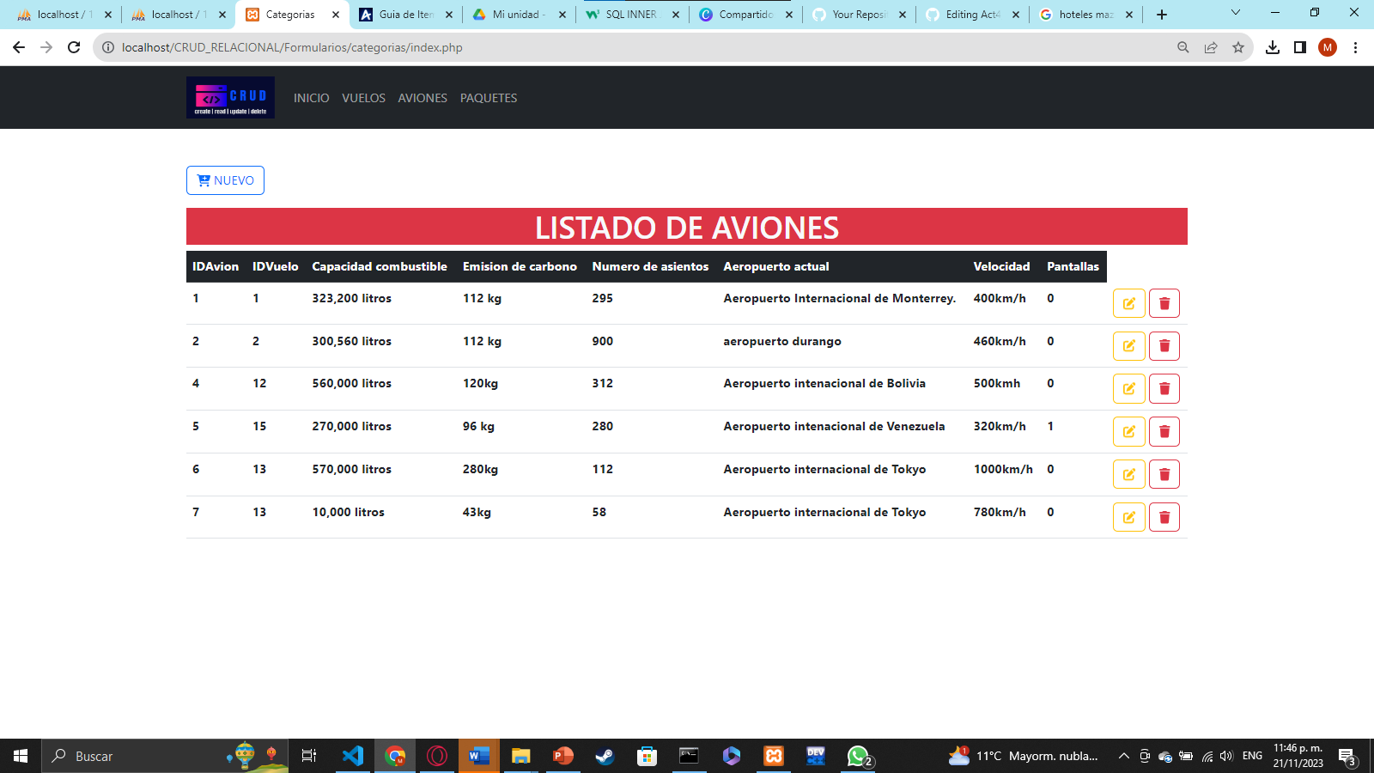This screenshot has width=1374, height=773.
Task: Edit the 570,000 litros Tokyo avion
Action: click(x=1128, y=473)
